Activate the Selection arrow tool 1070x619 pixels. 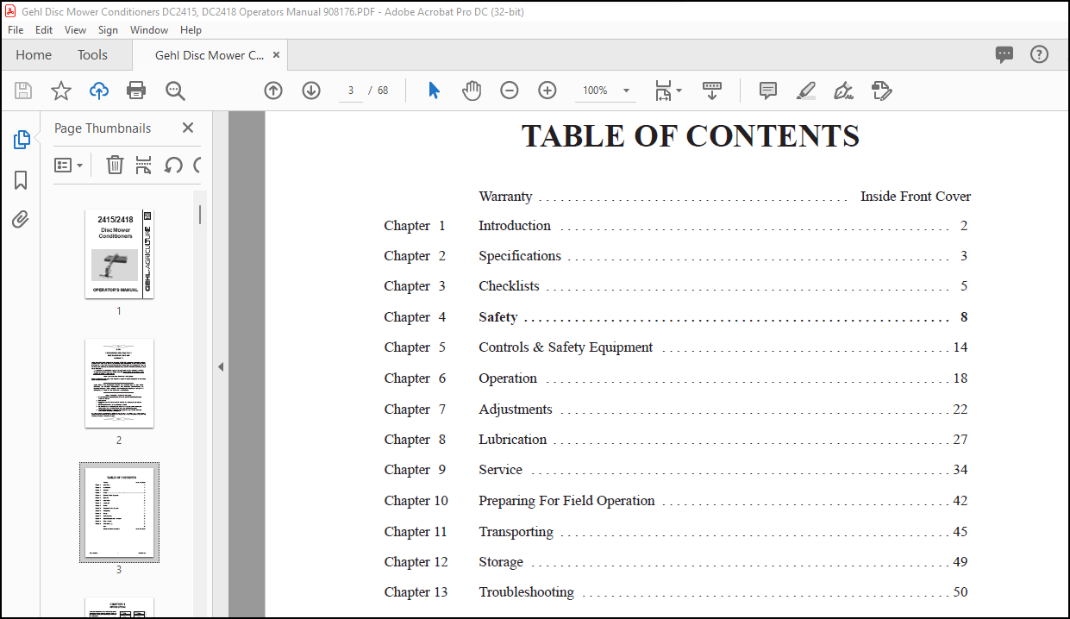434,91
